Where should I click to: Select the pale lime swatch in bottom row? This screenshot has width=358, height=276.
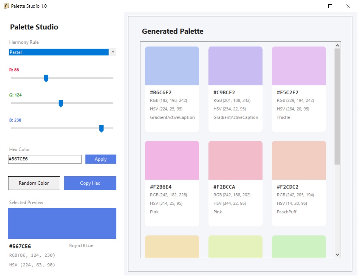tap(235, 247)
